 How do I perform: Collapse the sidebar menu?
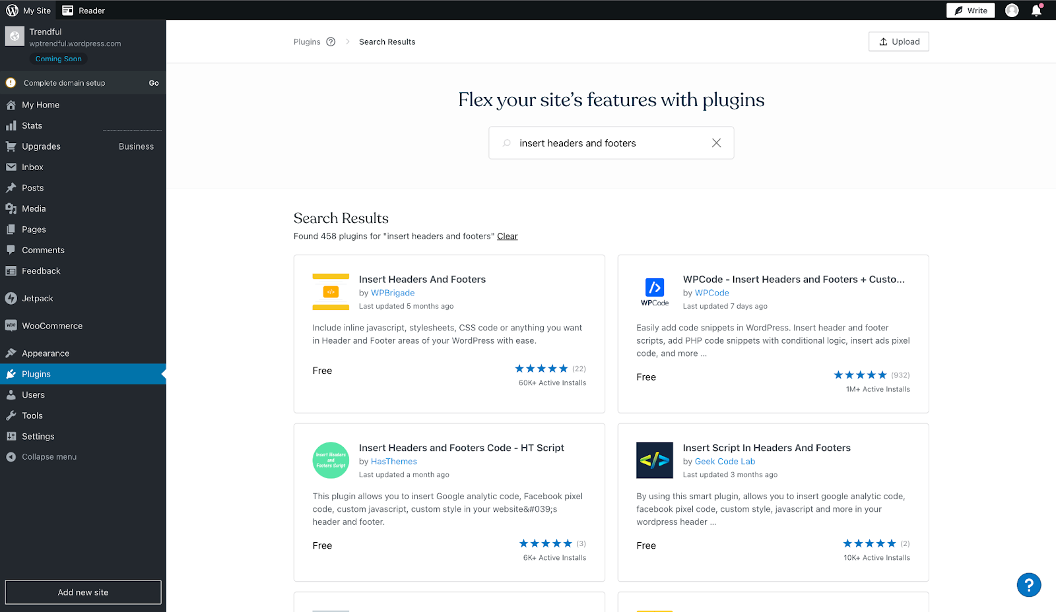coord(82,457)
